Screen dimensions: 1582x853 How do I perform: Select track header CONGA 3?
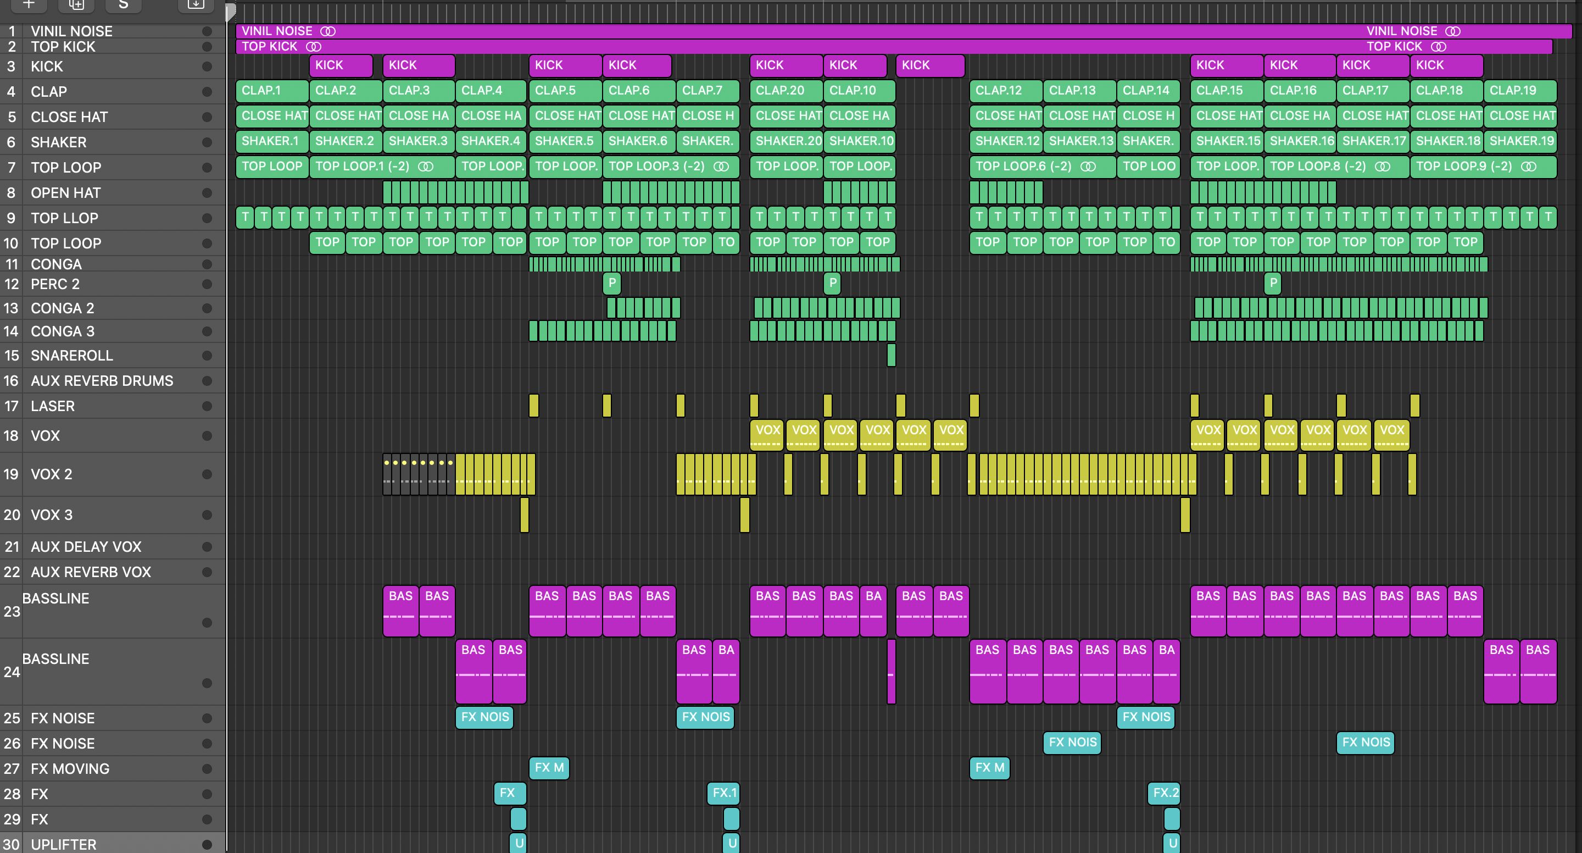coord(113,332)
